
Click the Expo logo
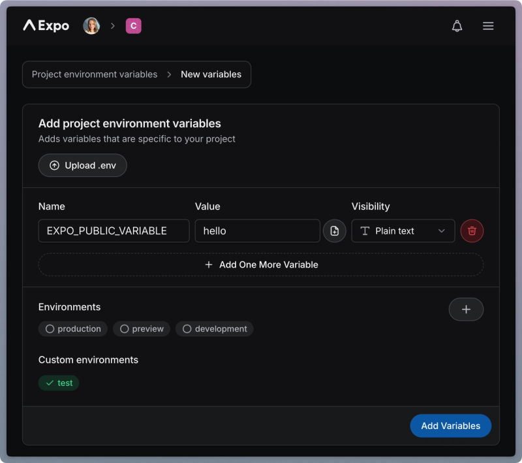45,25
